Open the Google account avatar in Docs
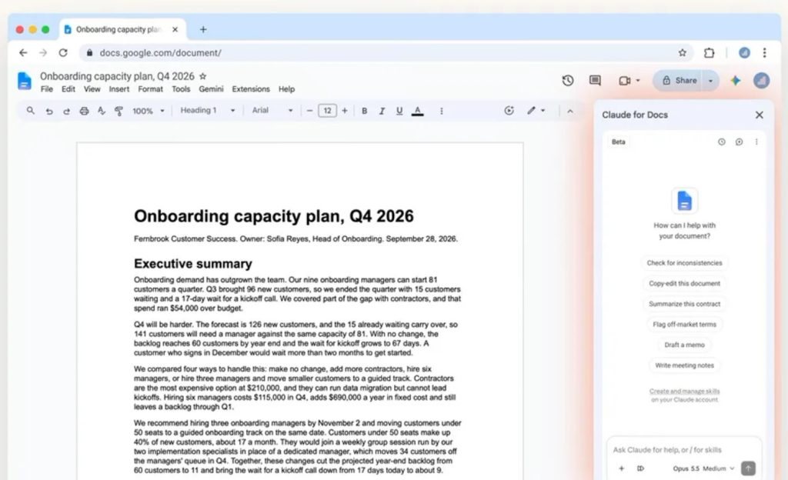The width and height of the screenshot is (788, 480). pos(761,80)
